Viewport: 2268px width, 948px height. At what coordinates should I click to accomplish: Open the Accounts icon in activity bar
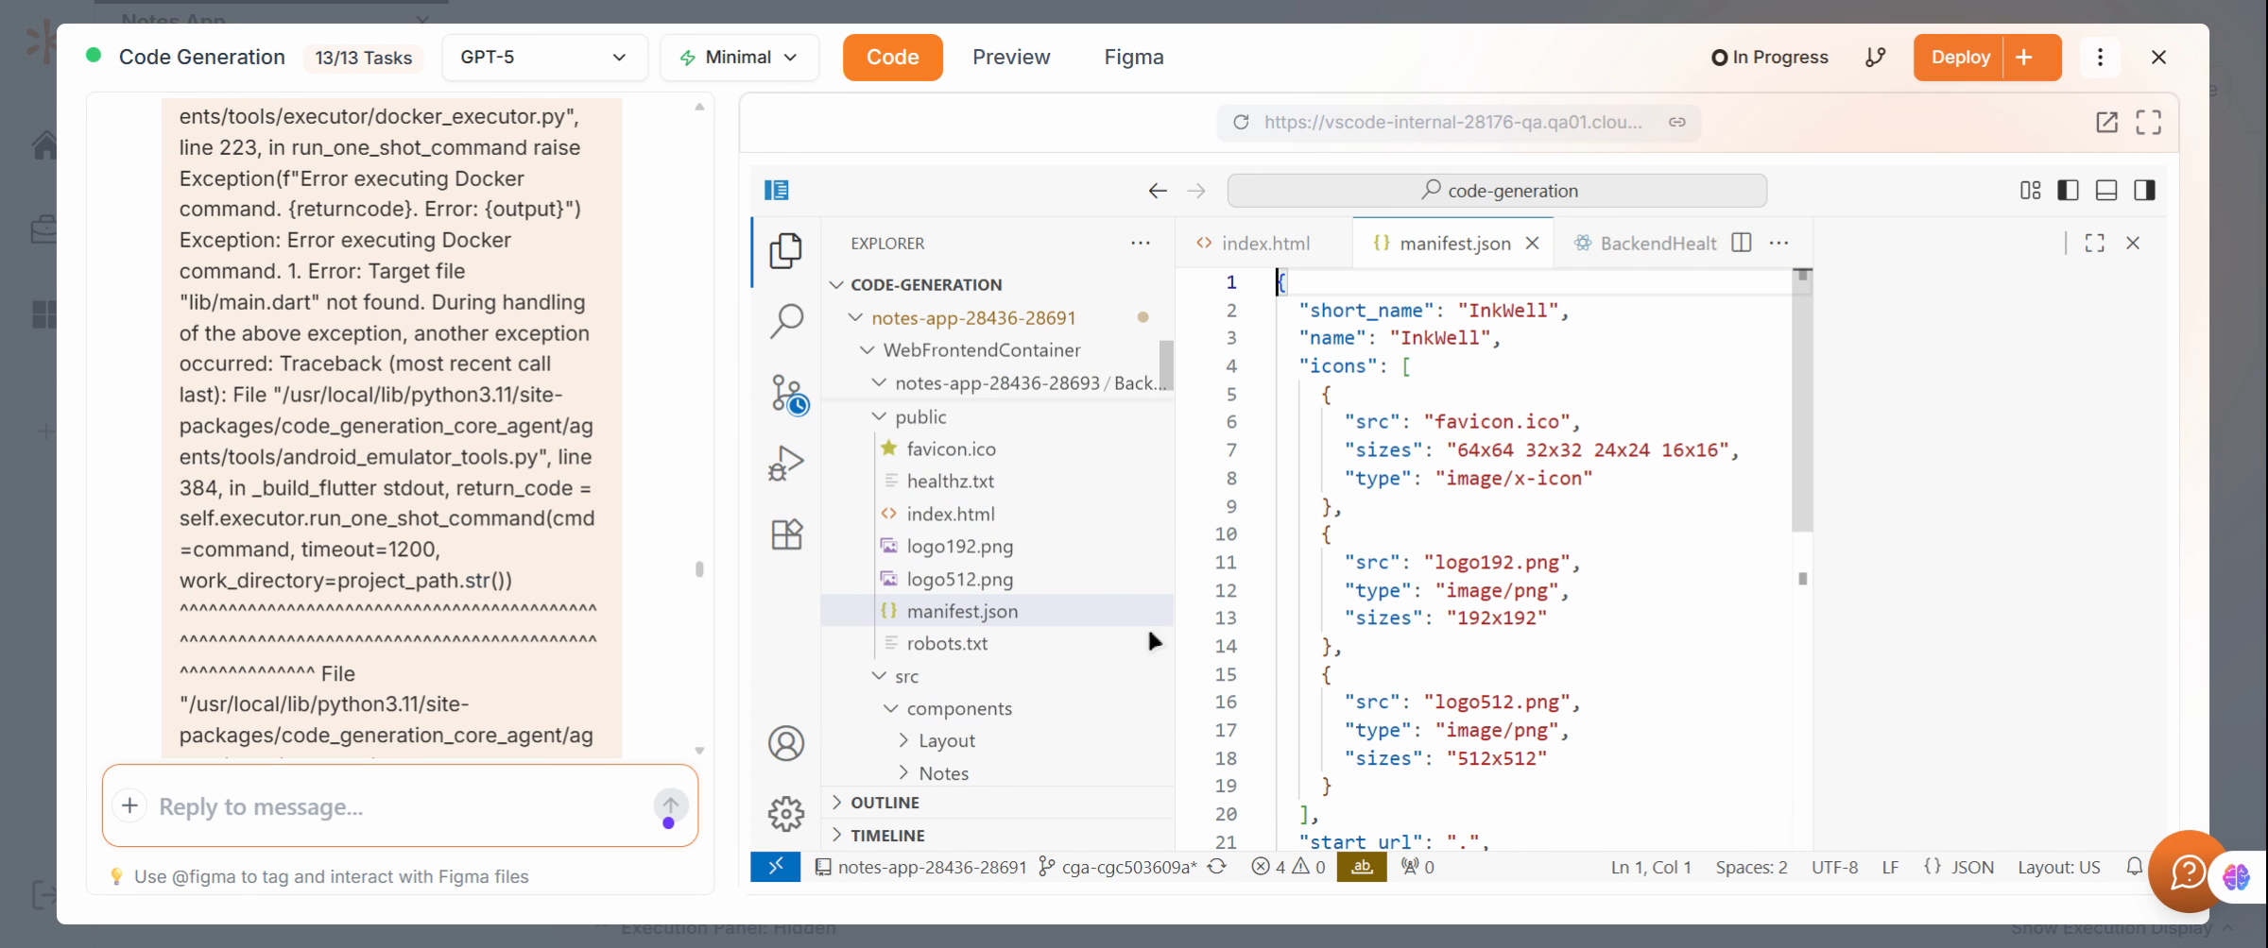click(785, 744)
